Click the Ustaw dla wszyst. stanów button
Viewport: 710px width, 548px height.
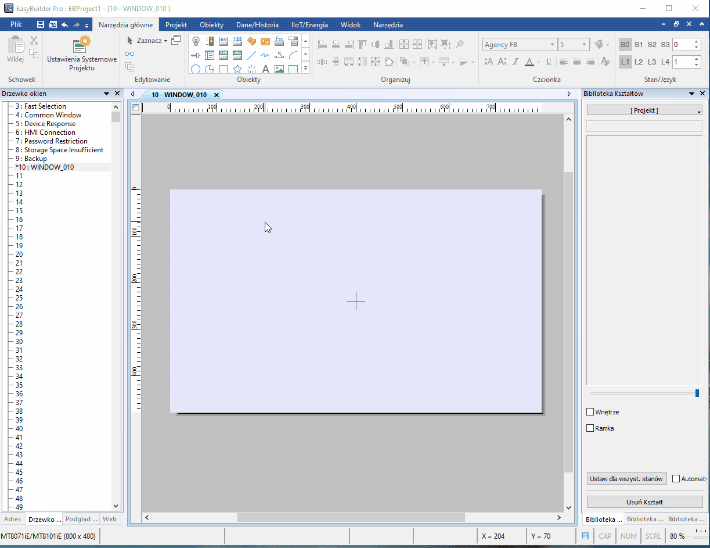click(x=626, y=479)
